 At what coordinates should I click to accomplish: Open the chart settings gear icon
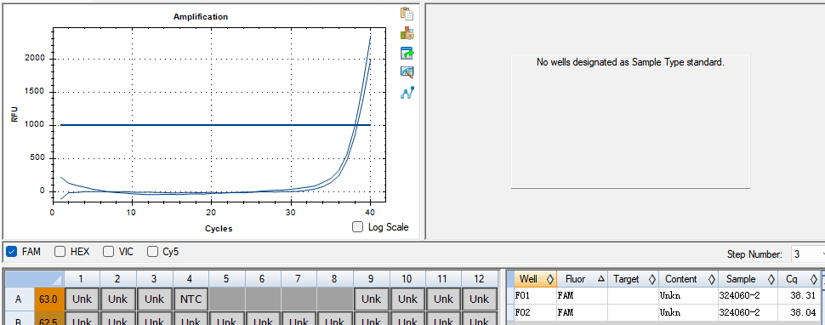point(407,34)
